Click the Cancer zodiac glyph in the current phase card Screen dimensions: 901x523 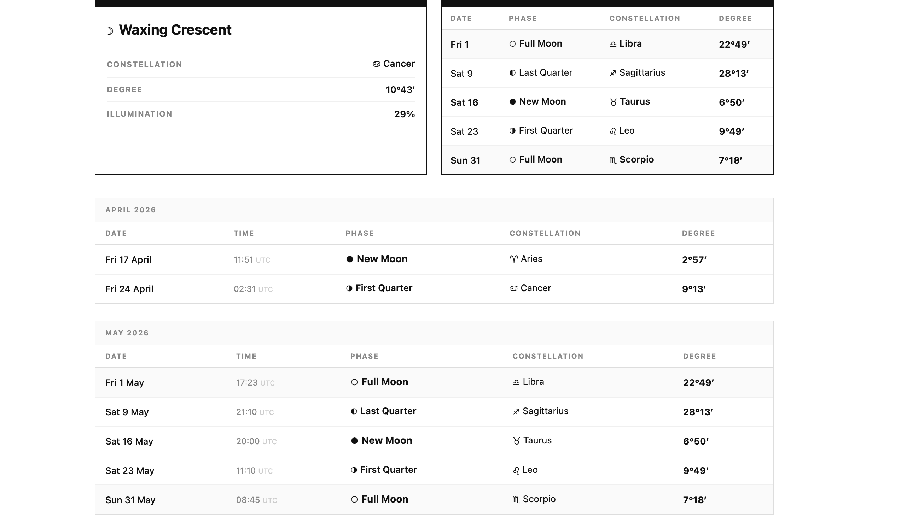point(377,64)
